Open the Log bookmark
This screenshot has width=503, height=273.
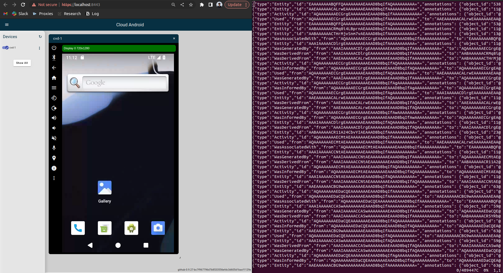tap(92, 14)
